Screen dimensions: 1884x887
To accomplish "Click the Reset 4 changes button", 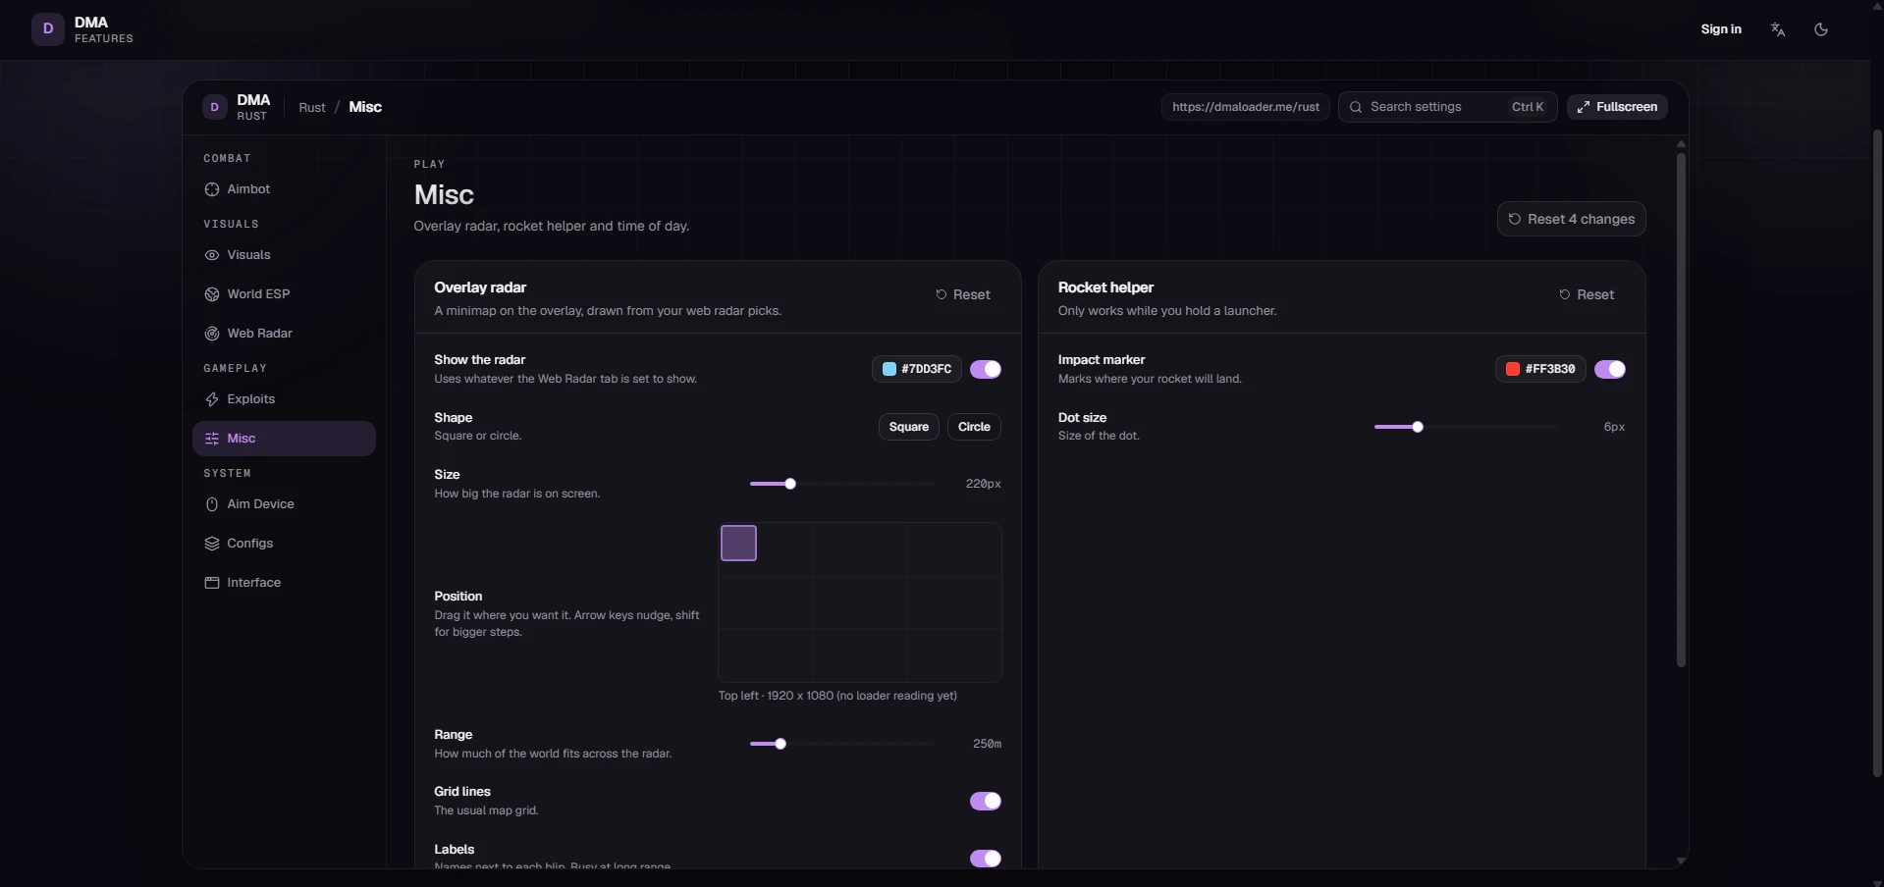I will (x=1572, y=219).
